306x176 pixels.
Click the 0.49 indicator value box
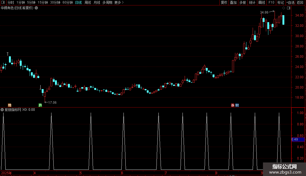(x=298, y=139)
